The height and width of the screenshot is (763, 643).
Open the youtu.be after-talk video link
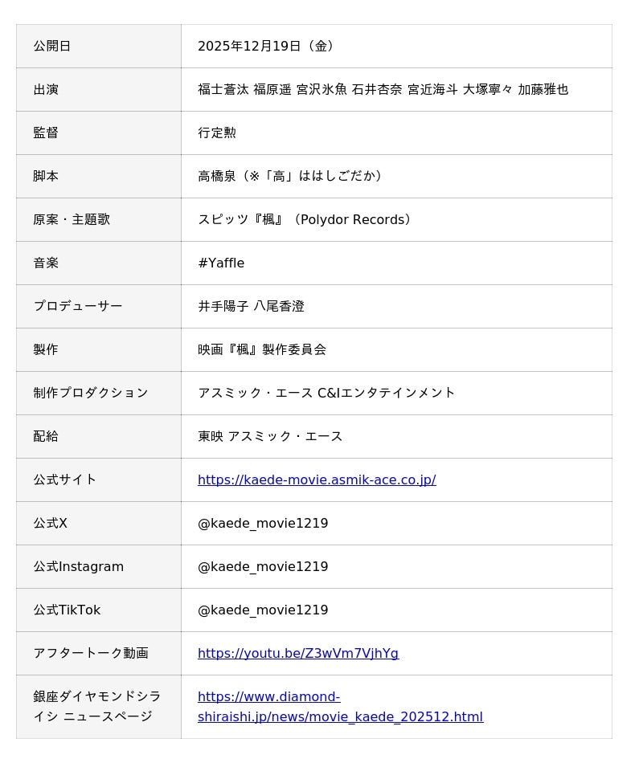coord(298,654)
